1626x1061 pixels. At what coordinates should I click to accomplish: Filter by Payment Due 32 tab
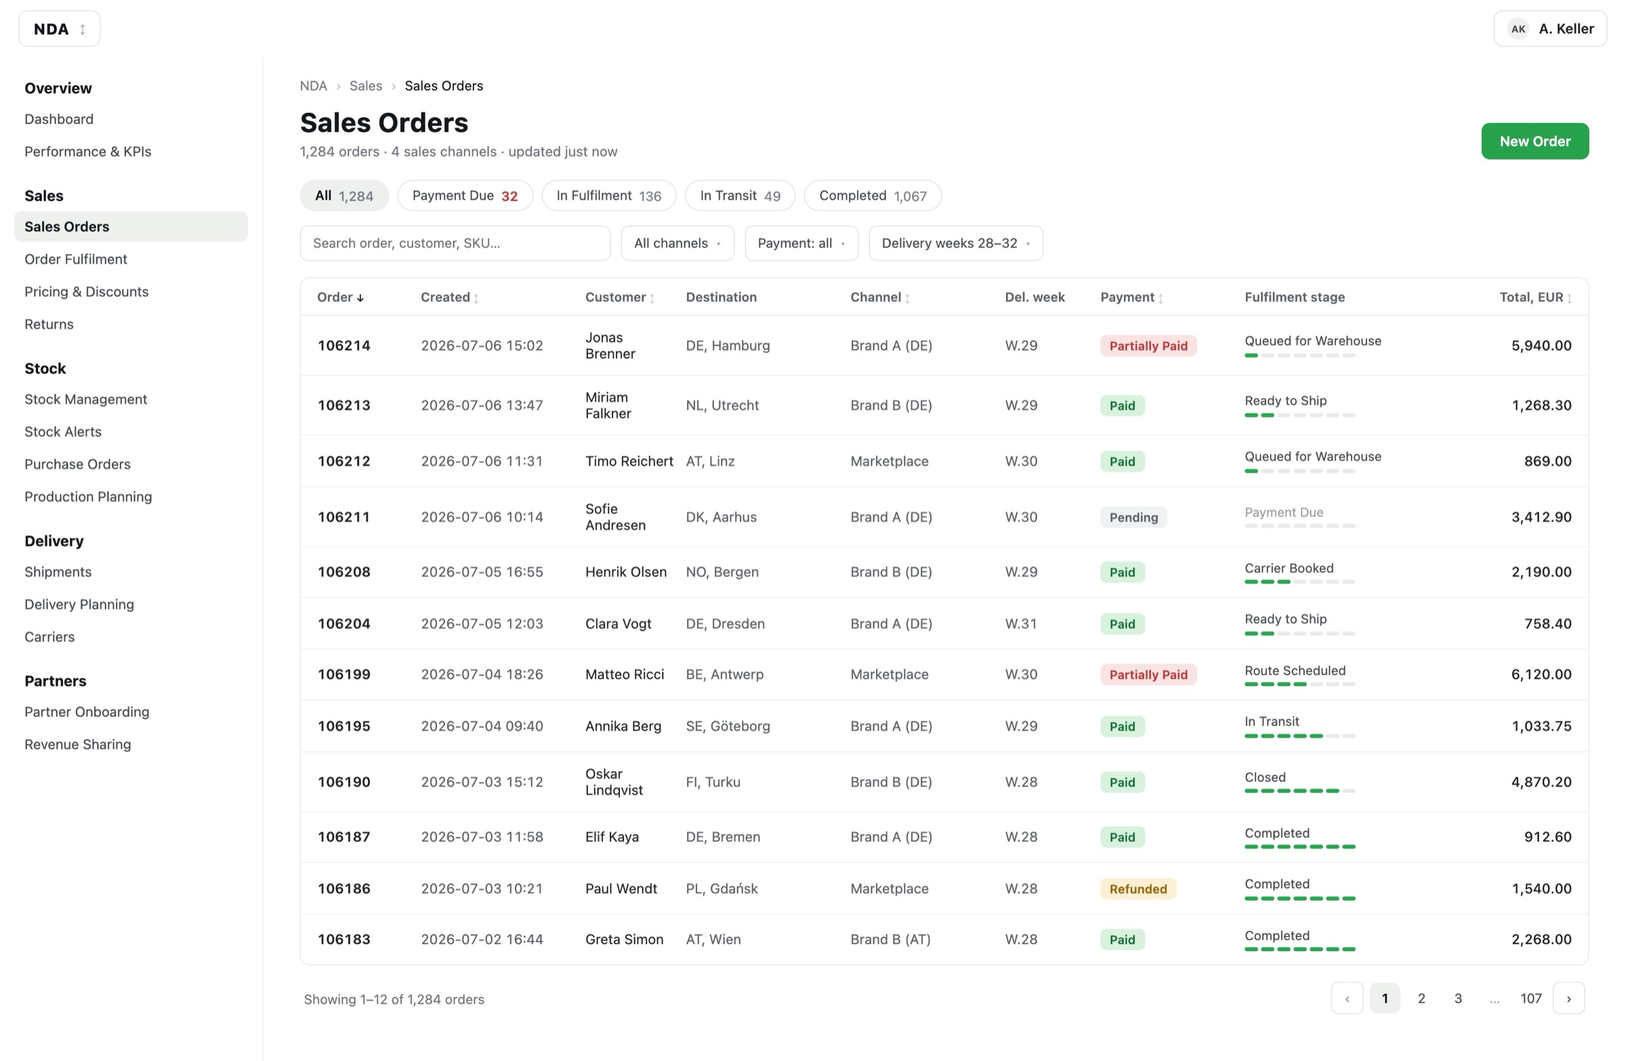(x=465, y=196)
